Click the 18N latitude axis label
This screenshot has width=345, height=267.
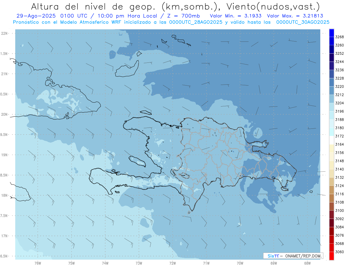[5, 195]
